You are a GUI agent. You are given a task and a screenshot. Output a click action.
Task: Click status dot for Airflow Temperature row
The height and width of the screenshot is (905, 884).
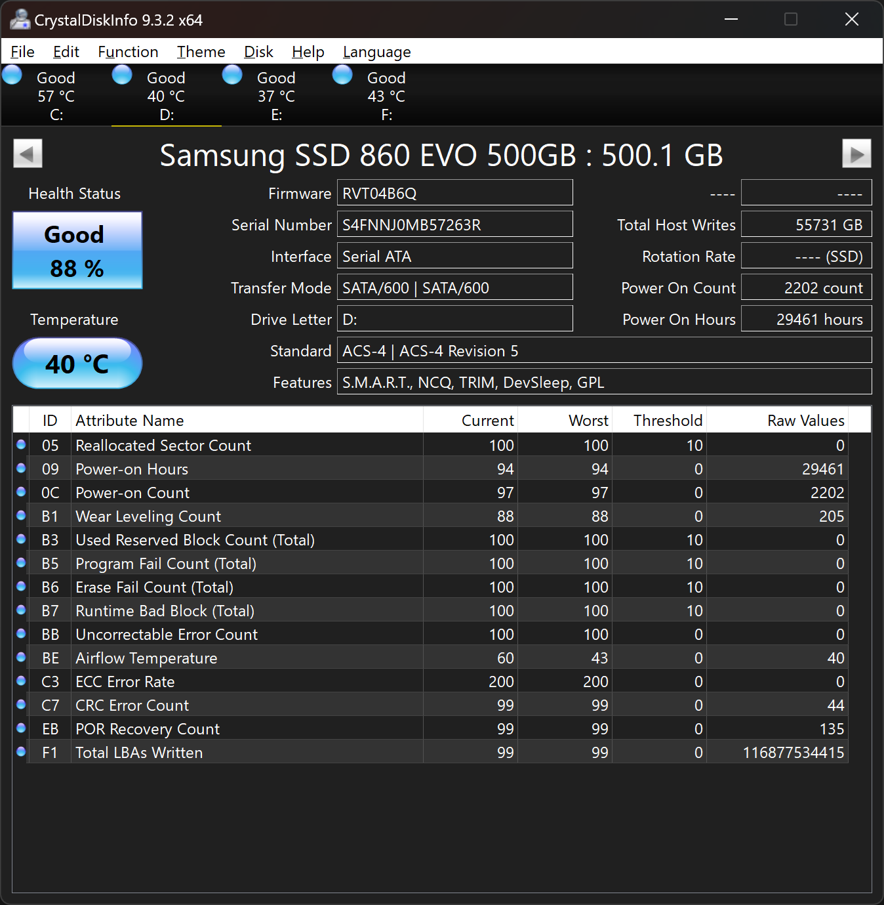(x=21, y=658)
